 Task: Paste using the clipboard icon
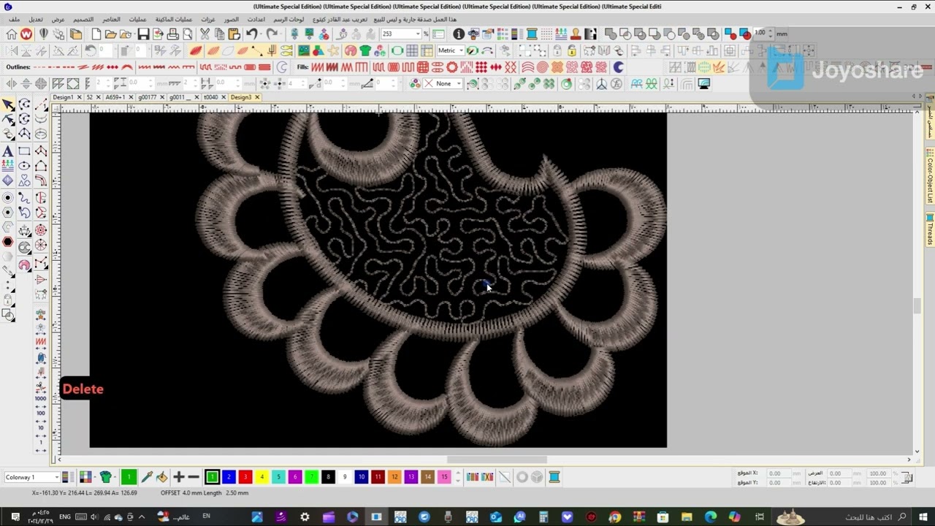[x=234, y=34]
